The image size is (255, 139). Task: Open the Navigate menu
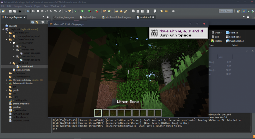tap(18, 6)
